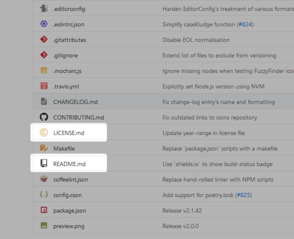The height and width of the screenshot is (239, 294).
Task: Click the npm icon beside package.json
Action: pos(44,210)
